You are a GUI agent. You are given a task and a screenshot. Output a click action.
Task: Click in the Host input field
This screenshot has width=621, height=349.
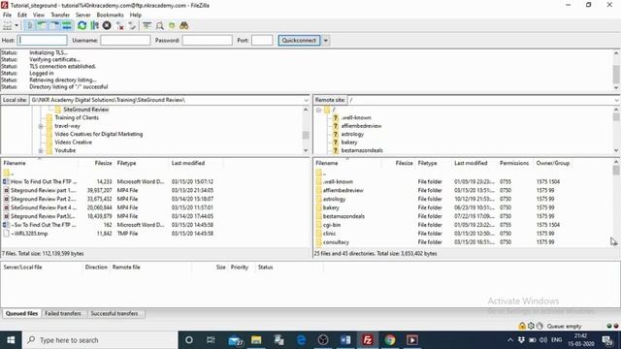pos(43,41)
